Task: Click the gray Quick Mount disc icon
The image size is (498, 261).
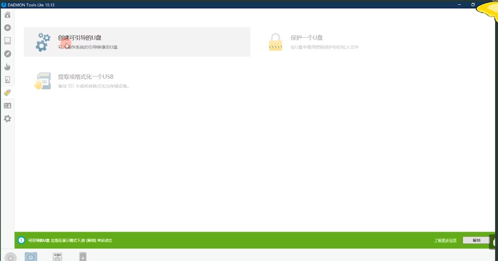Action: (11, 257)
